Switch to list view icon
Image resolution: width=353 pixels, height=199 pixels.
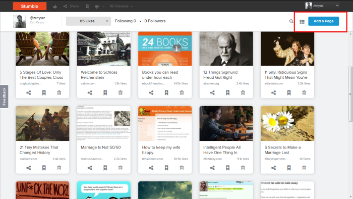(x=302, y=22)
